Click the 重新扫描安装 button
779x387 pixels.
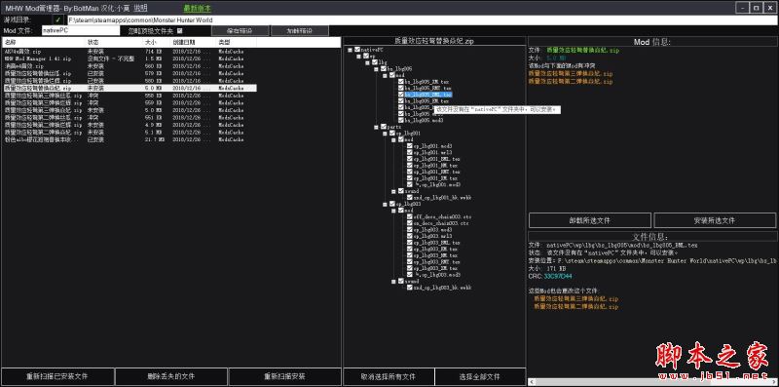[284, 376]
